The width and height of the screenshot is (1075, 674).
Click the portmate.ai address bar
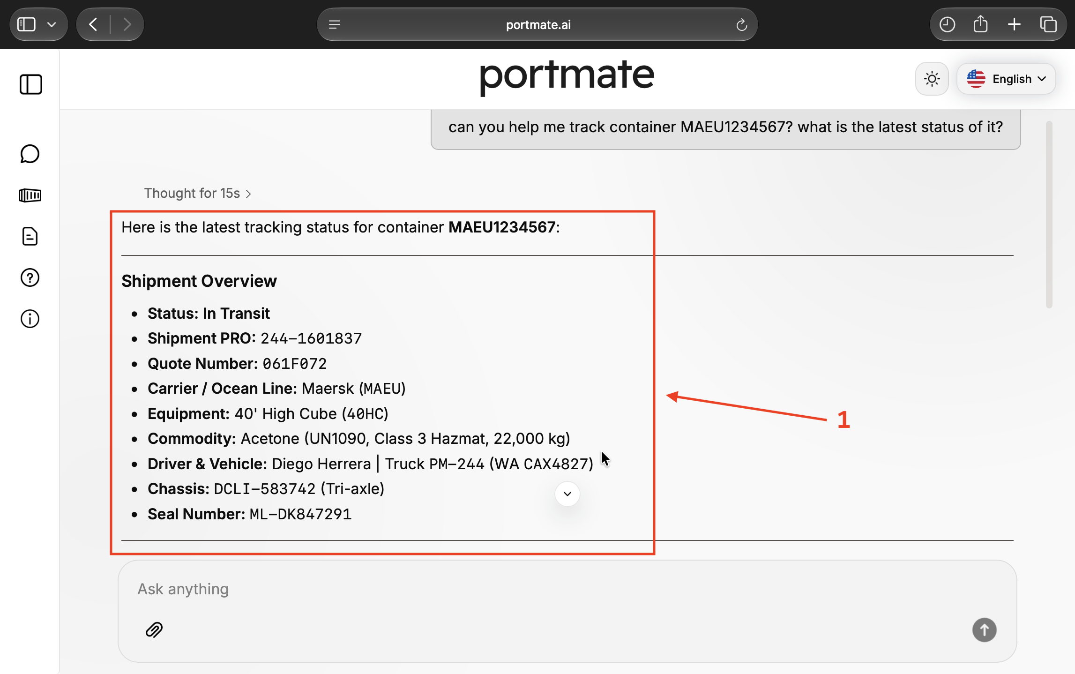click(537, 24)
